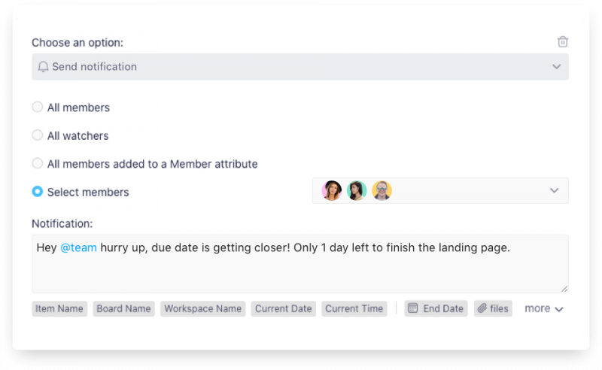Select the All members radio option
Viewport: 602px width, 370px height.
click(38, 108)
